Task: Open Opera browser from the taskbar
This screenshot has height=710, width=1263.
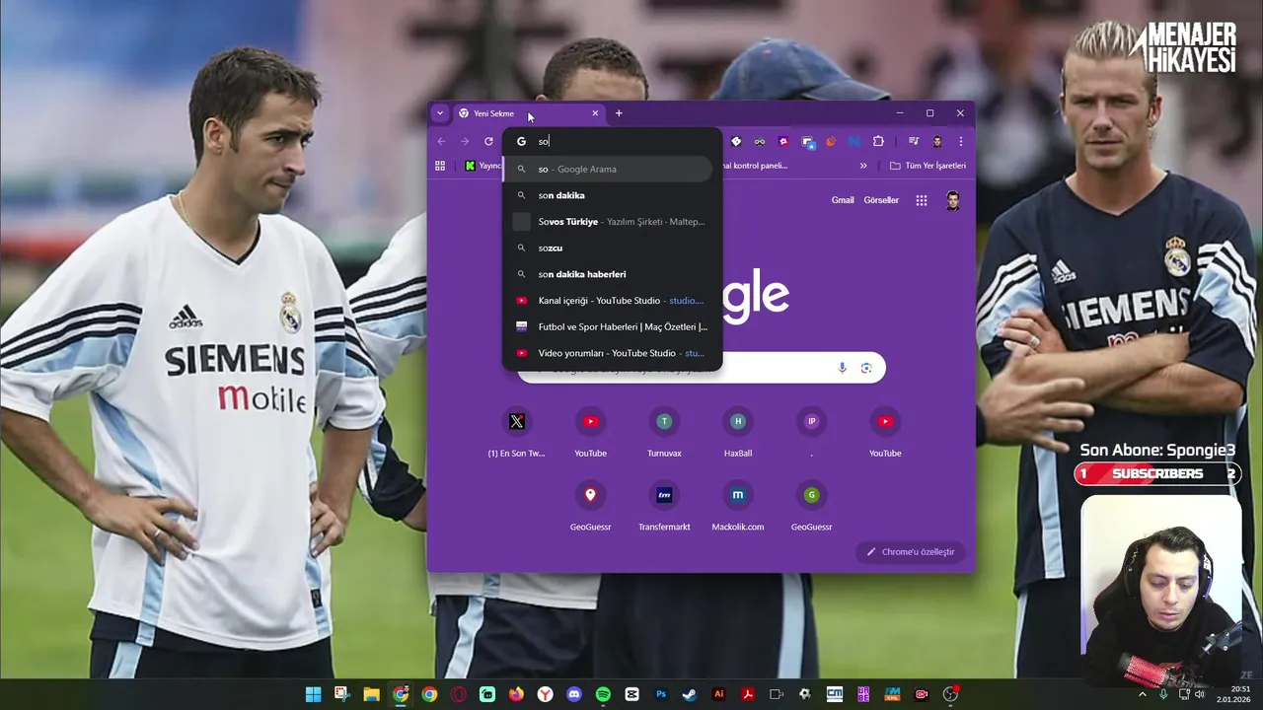Action: (x=458, y=694)
